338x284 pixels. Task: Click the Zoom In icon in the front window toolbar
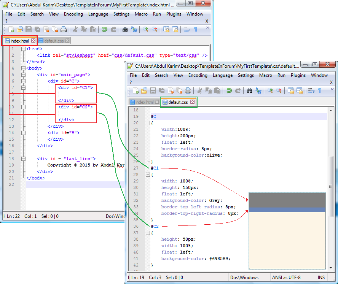(x=270, y=90)
